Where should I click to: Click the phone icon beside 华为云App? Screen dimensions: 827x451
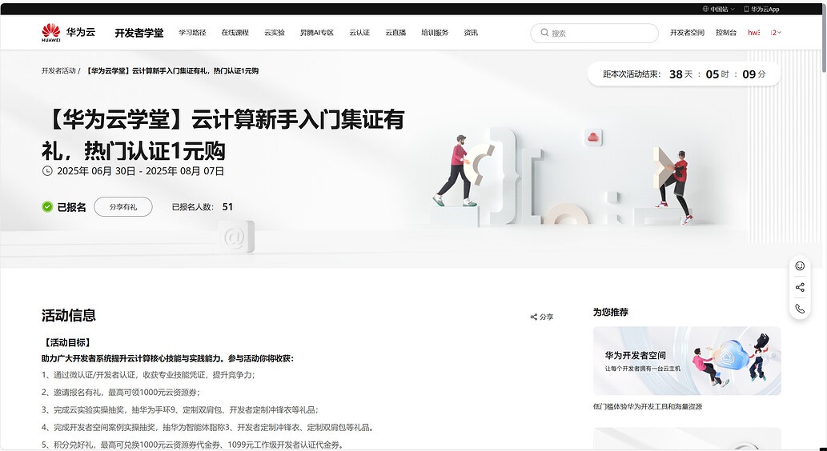point(746,9)
